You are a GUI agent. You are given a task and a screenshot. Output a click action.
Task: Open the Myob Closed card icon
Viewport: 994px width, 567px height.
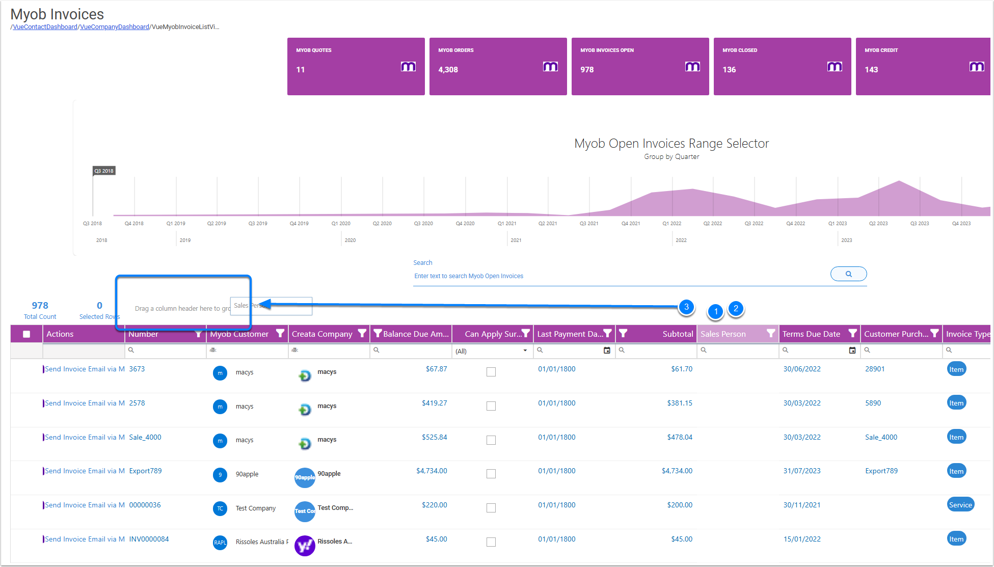pos(835,67)
